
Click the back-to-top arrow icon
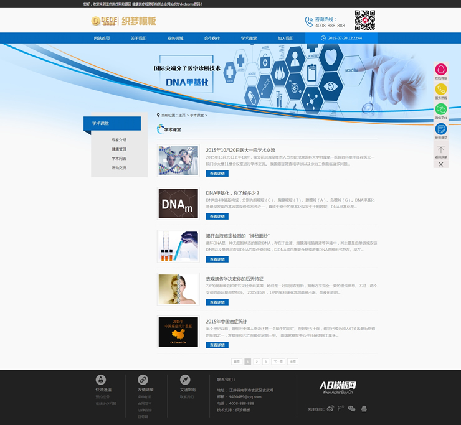click(440, 150)
